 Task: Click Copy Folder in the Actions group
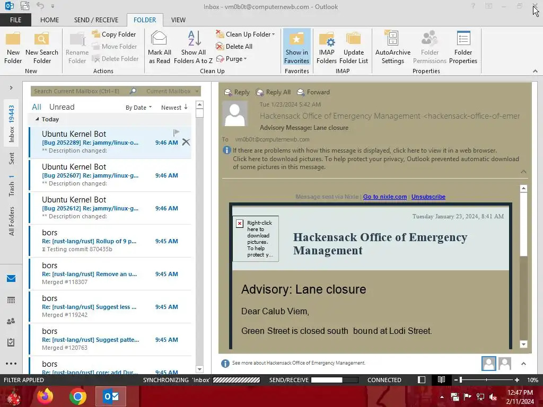click(115, 34)
